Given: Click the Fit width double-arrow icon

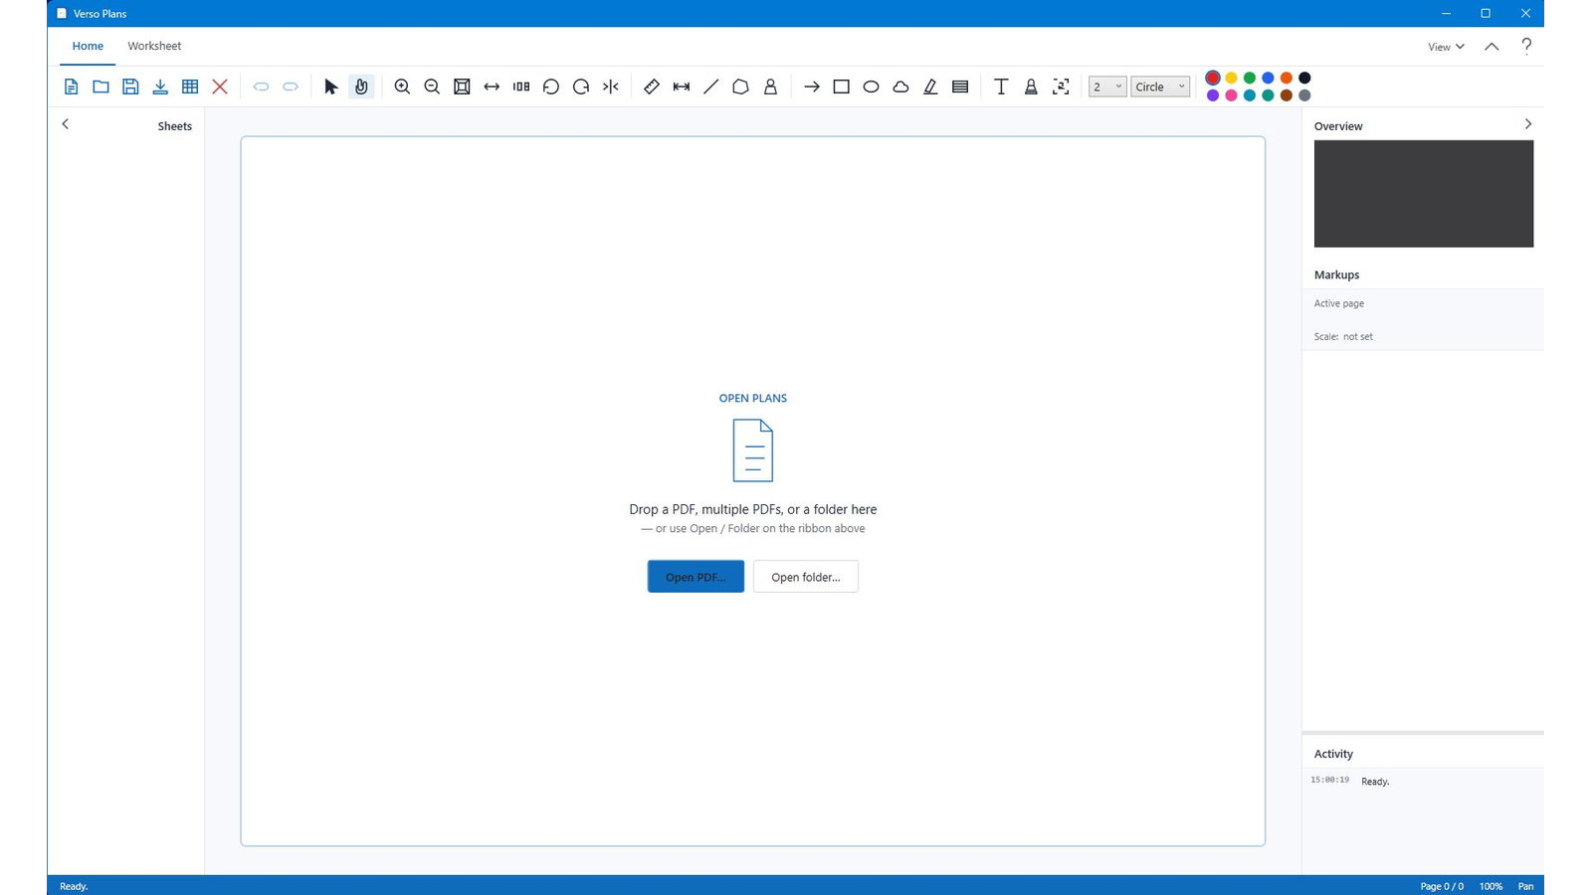Looking at the screenshot, I should point(492,87).
